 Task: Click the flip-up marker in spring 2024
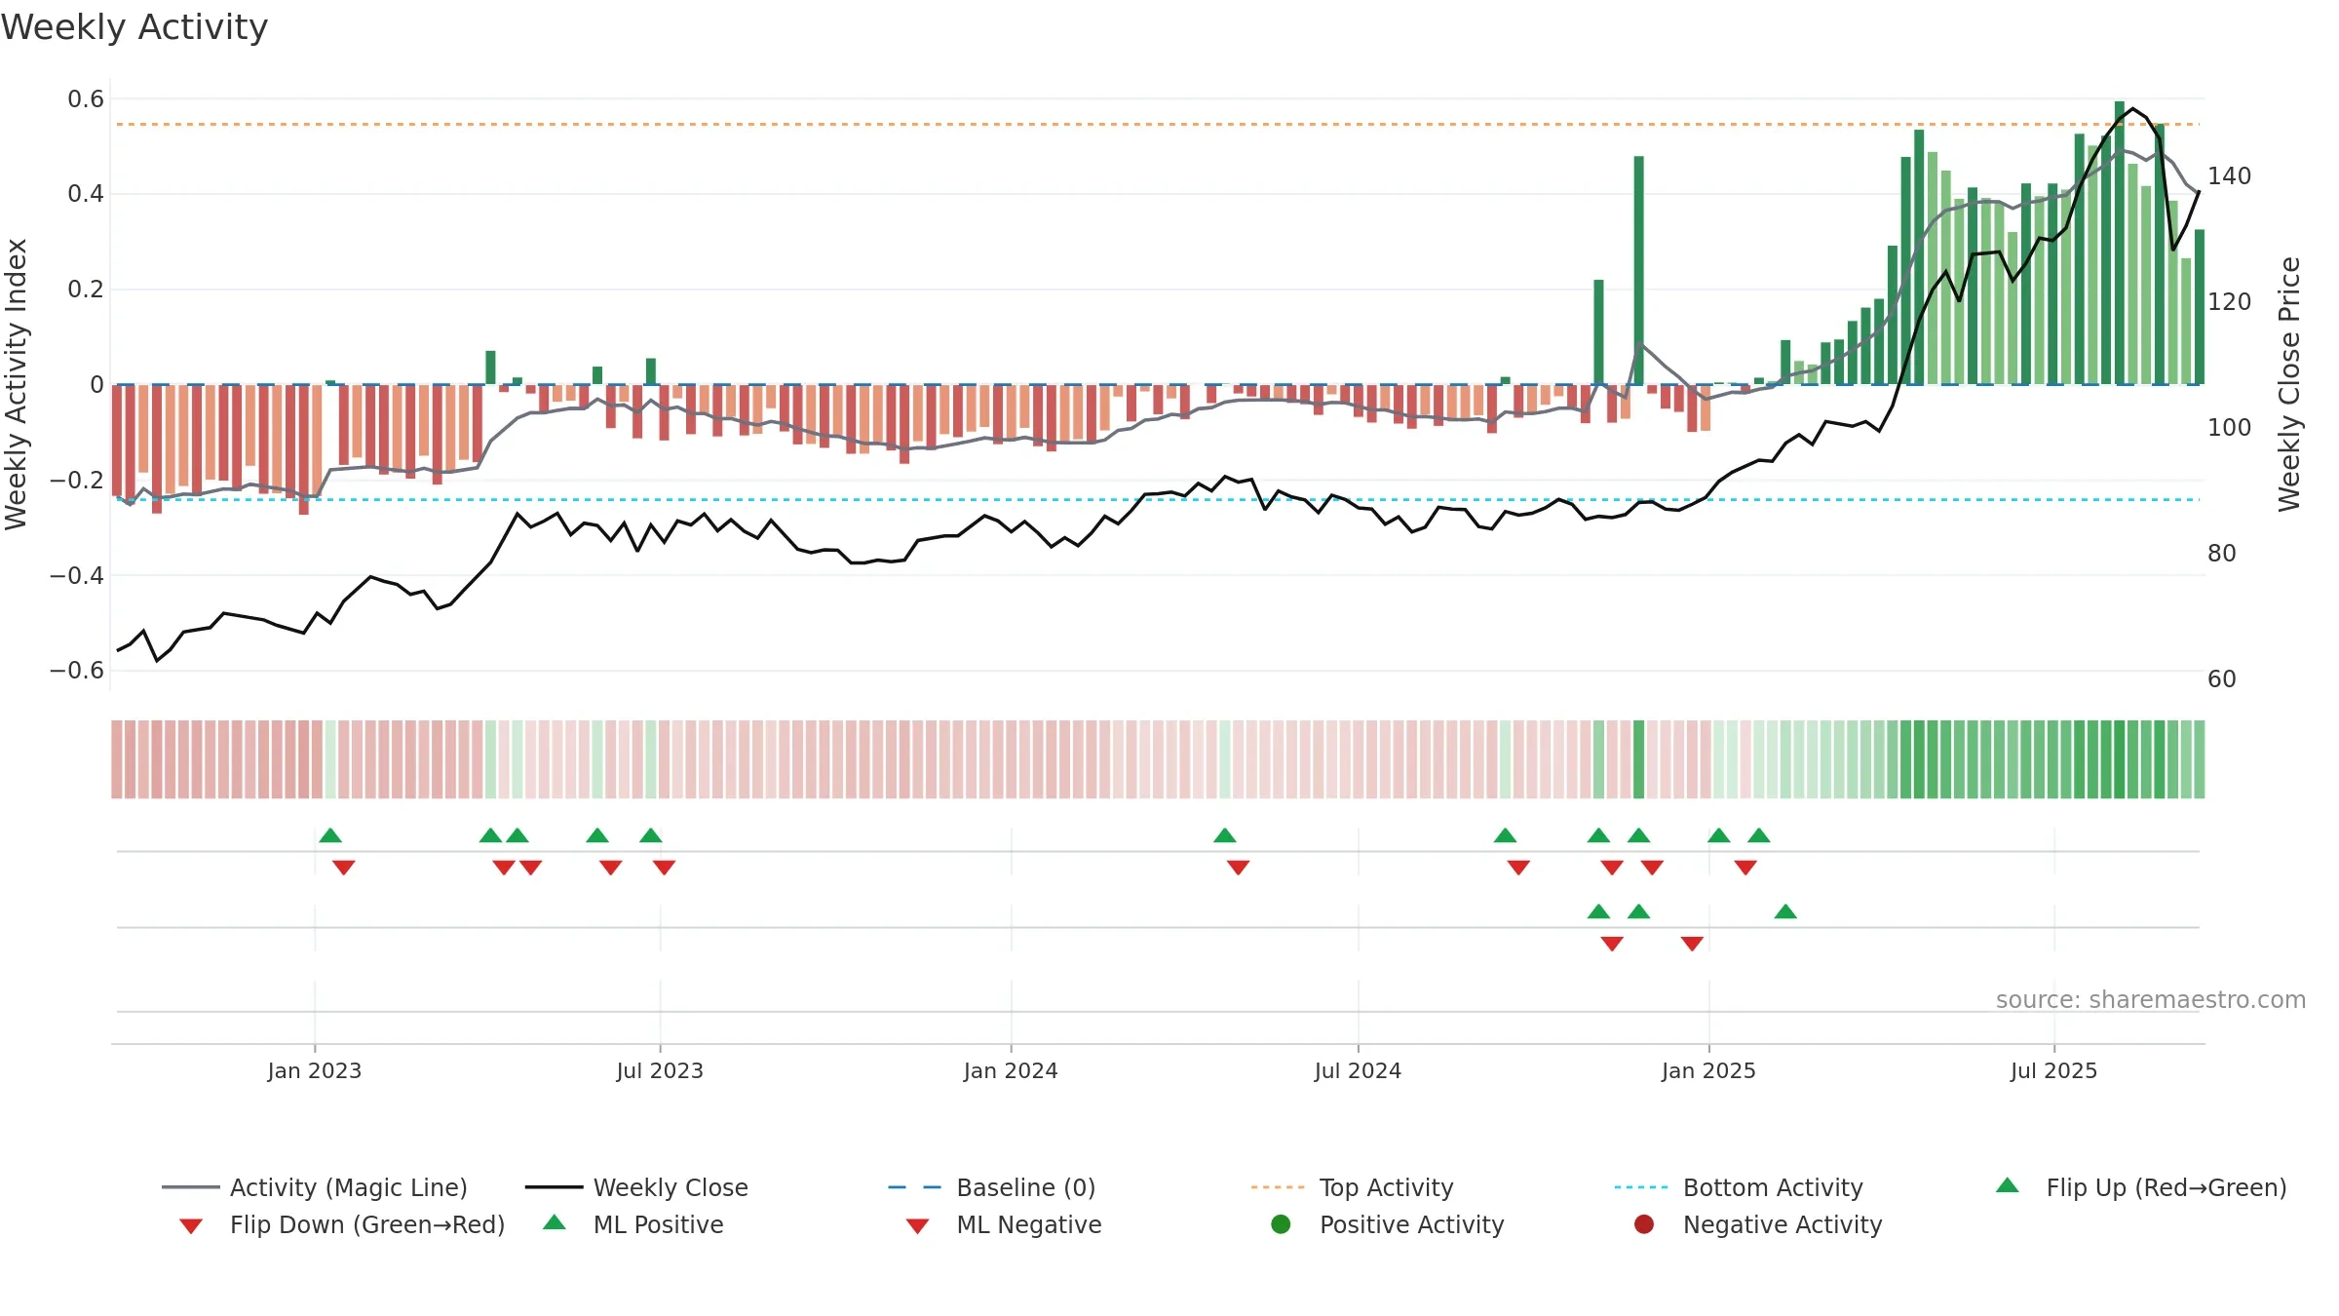click(1225, 835)
